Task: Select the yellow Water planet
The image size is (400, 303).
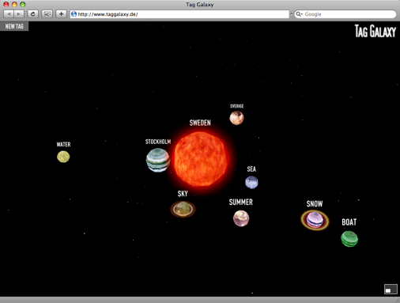Action: (63, 157)
